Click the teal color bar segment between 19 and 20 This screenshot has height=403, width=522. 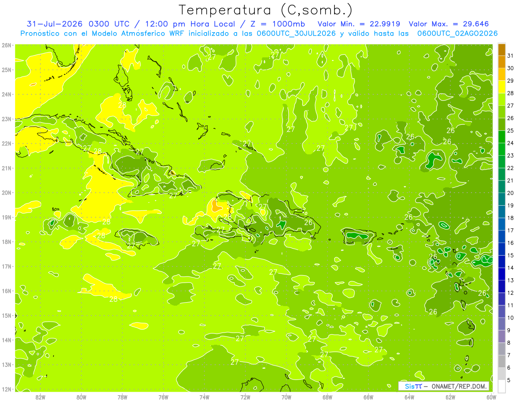coord(502,199)
